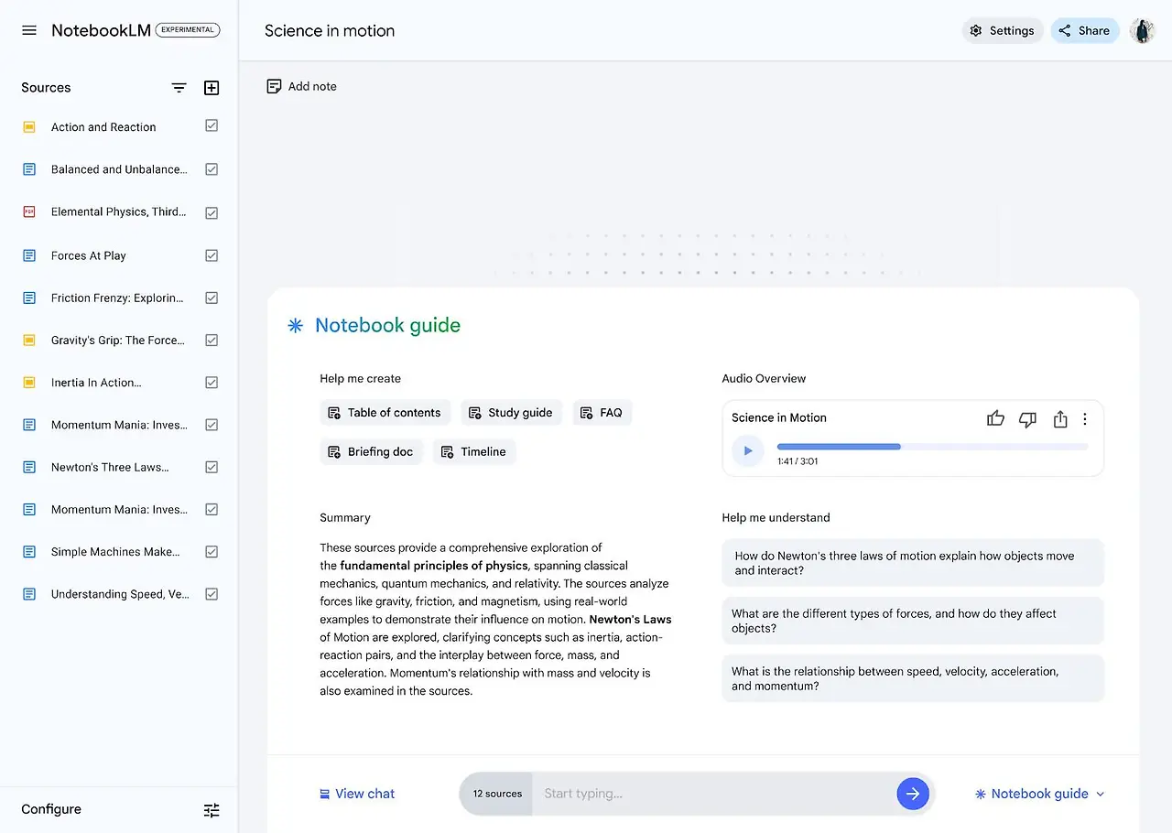Uncheck the Elemental Physics source checkbox

point(212,212)
